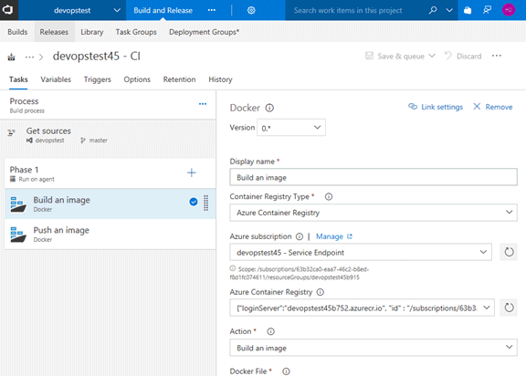Open the feedback chat icon
526x376 pixels.
pos(487,10)
